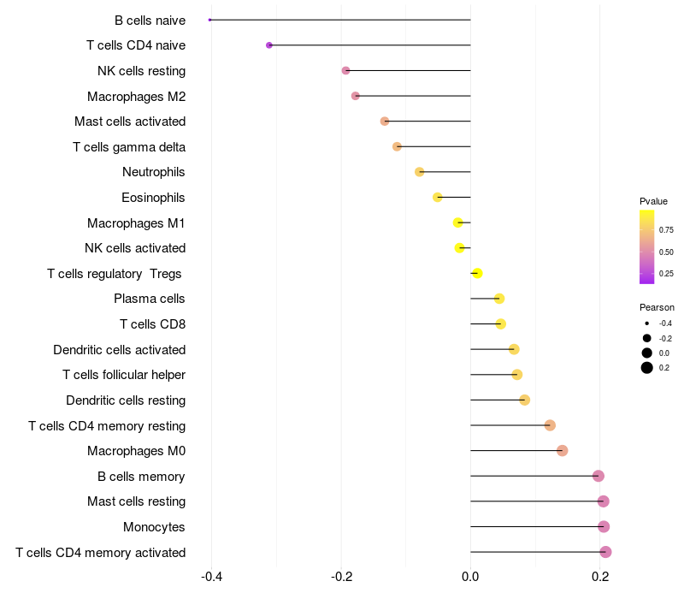
Task: Select the NK cells resting data point
Action: [345, 70]
